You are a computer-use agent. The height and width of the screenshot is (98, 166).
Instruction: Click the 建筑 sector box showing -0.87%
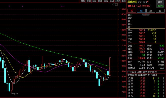coord(160,4)
